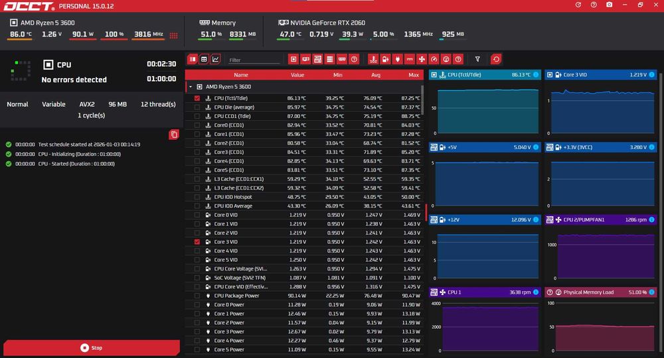
Task: Click the 'CPU - Initializing' log entry
Action: pos(63,154)
